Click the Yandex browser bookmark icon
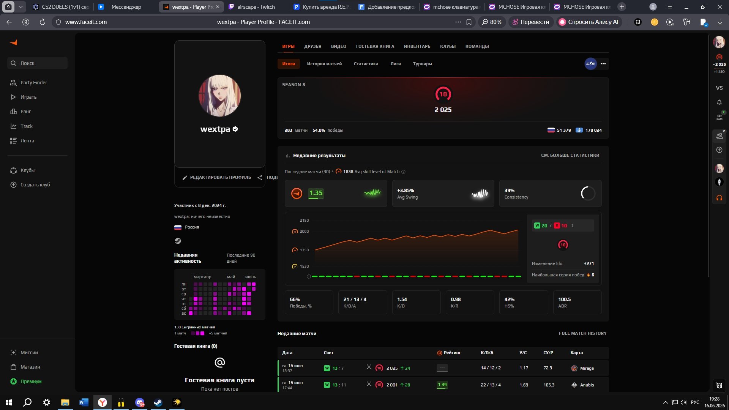Viewport: 729px width, 410px height. click(469, 22)
